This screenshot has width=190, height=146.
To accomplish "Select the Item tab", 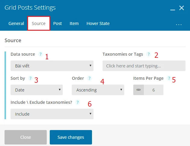I will (74, 23).
